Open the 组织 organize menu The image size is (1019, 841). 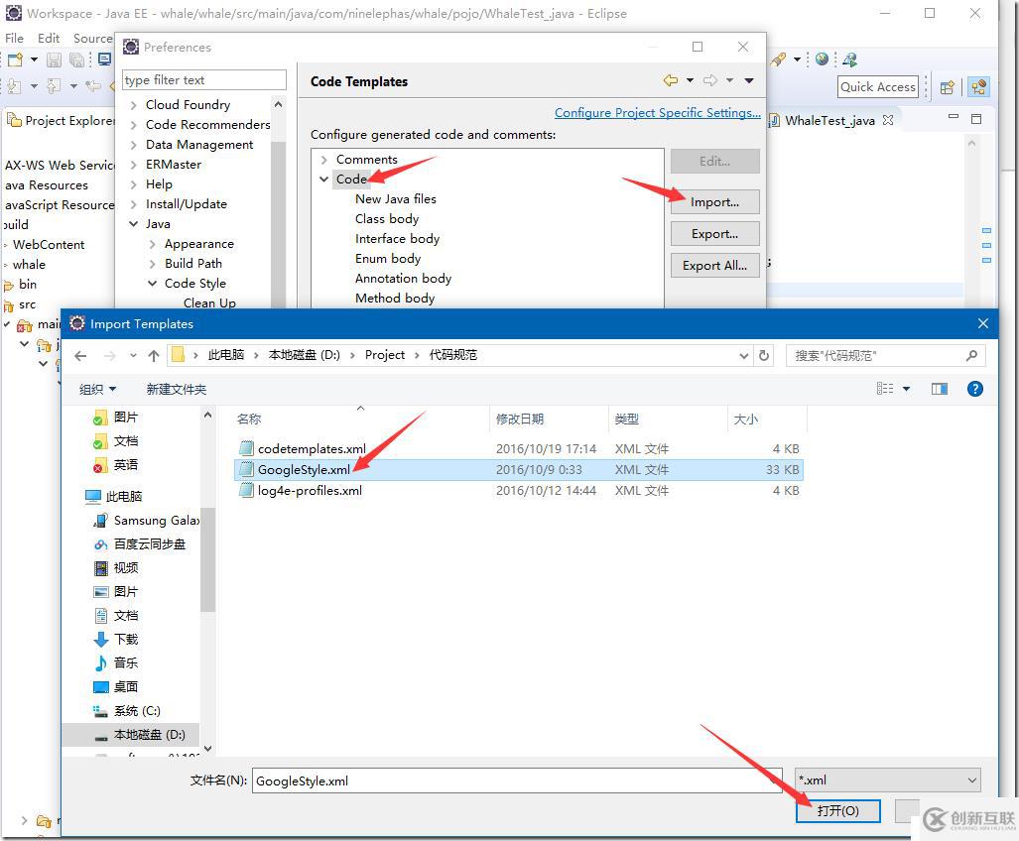(97, 389)
